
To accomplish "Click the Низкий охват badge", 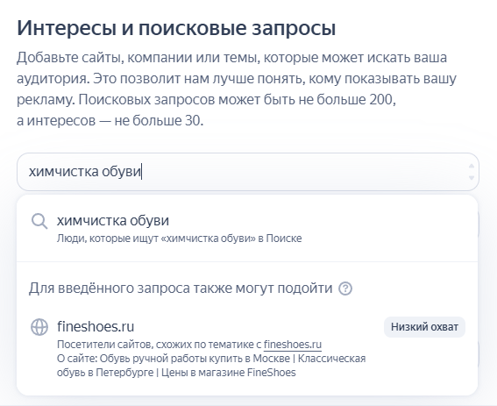I will 424,327.
